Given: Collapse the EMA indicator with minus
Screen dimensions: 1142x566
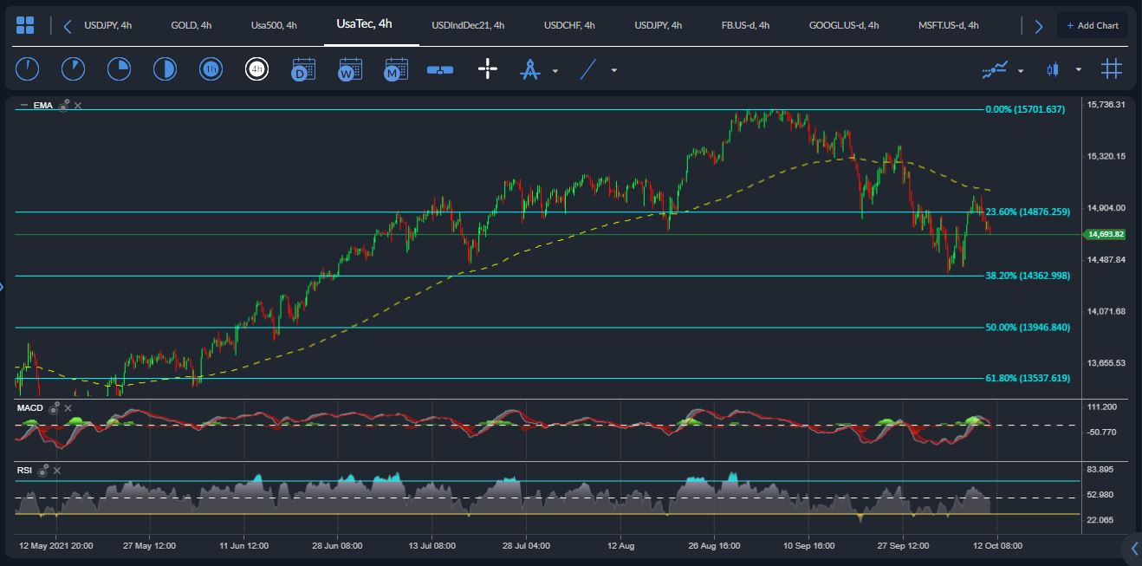Looking at the screenshot, I should pyautogui.click(x=23, y=106).
